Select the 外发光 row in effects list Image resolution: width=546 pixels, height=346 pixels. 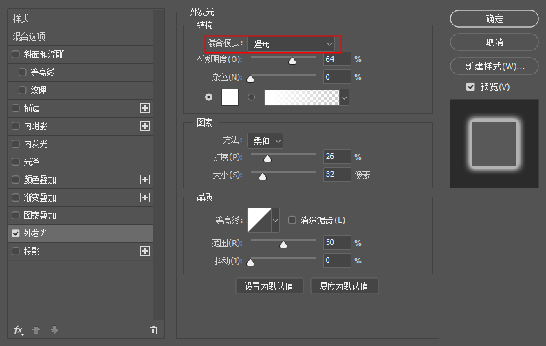tap(80, 233)
